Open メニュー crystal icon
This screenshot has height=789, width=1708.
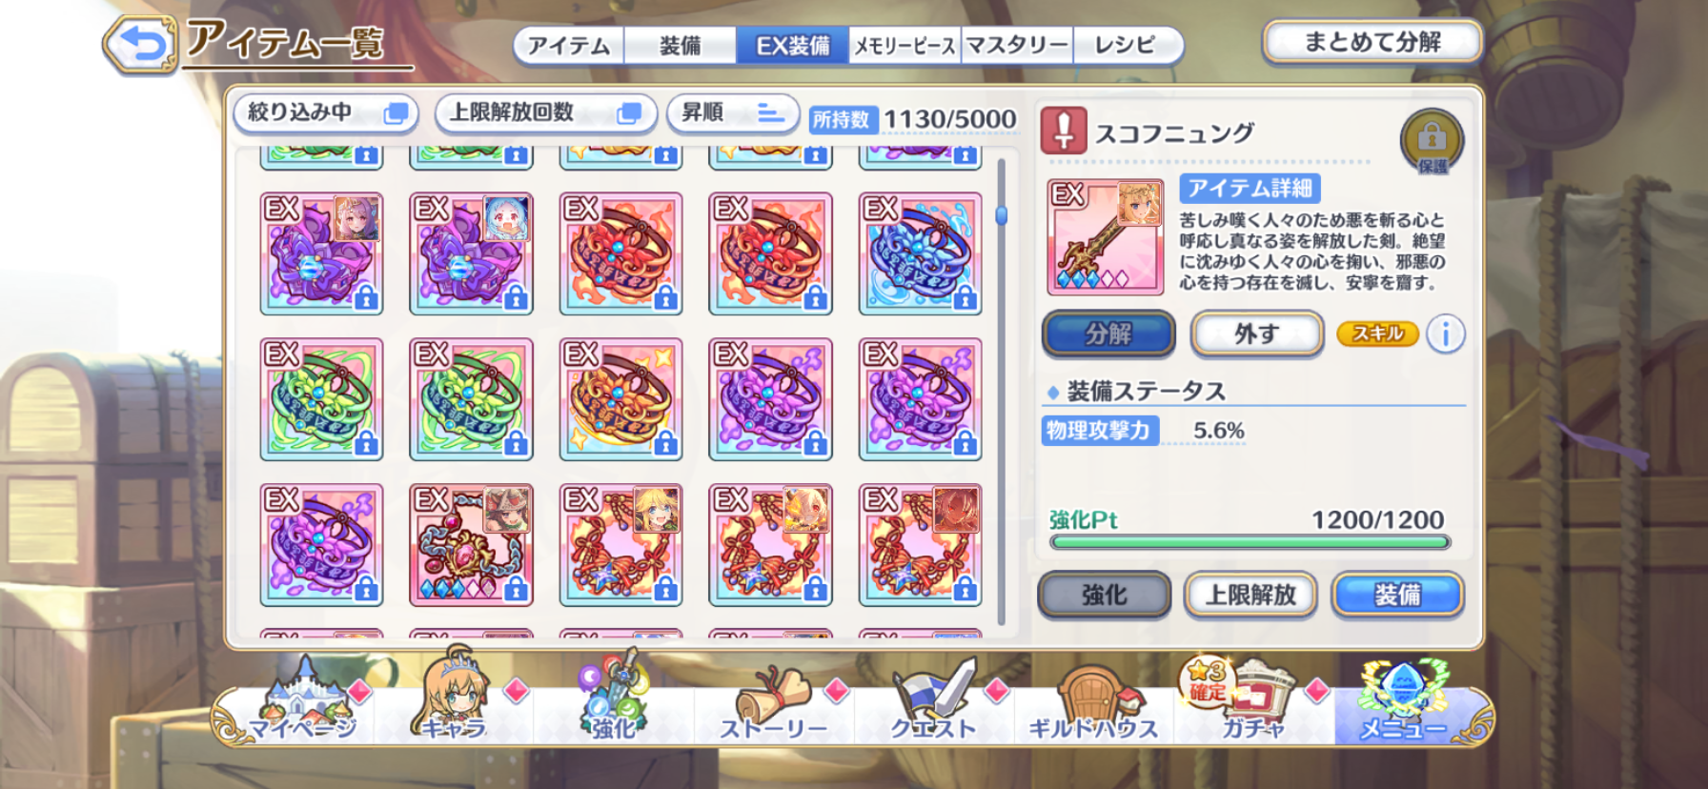(1403, 700)
